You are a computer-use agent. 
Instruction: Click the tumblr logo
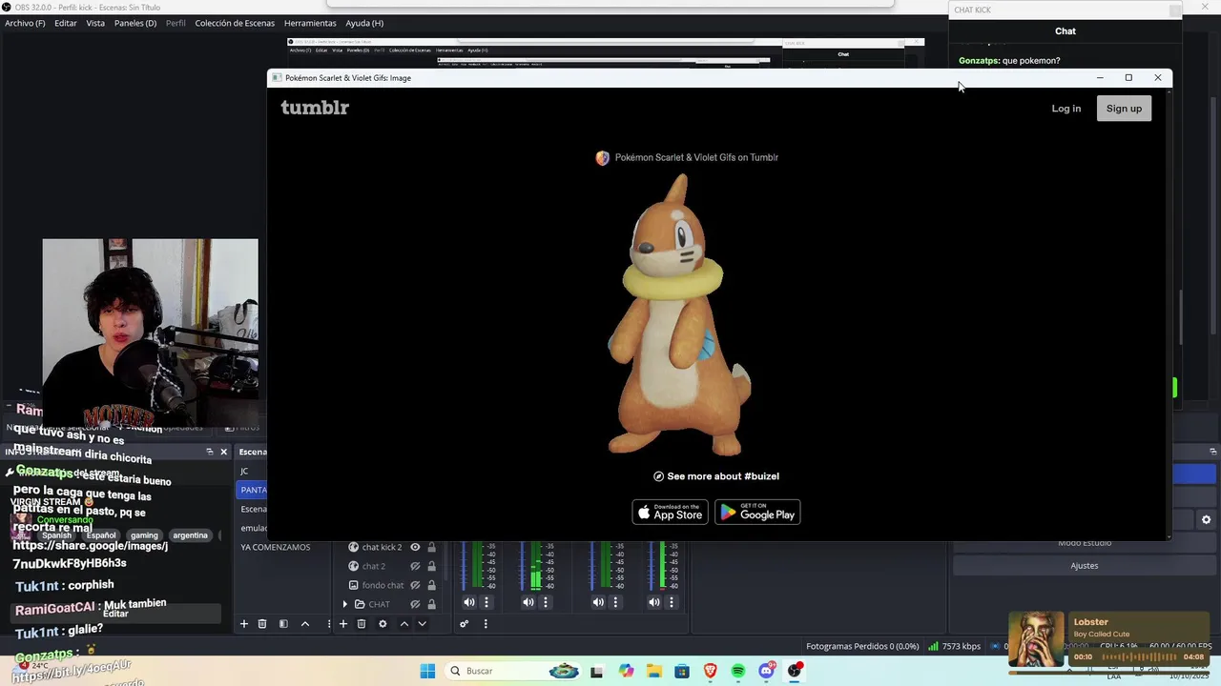(315, 108)
